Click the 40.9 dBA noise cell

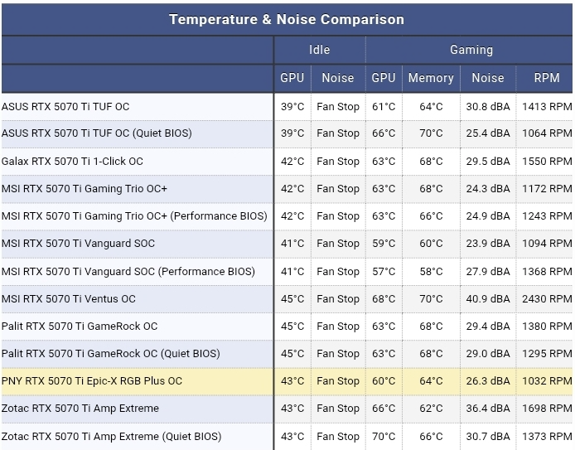[x=488, y=299]
